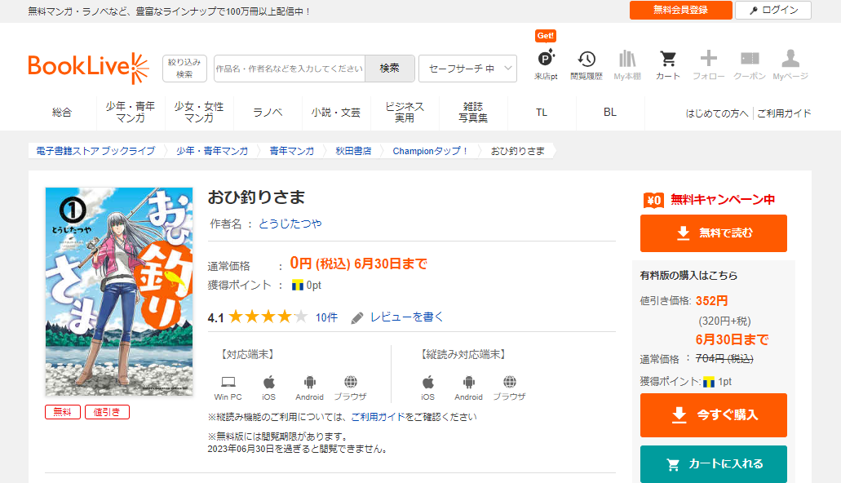
Task: Open My本棚 bookshelf icon
Action: [x=626, y=60]
